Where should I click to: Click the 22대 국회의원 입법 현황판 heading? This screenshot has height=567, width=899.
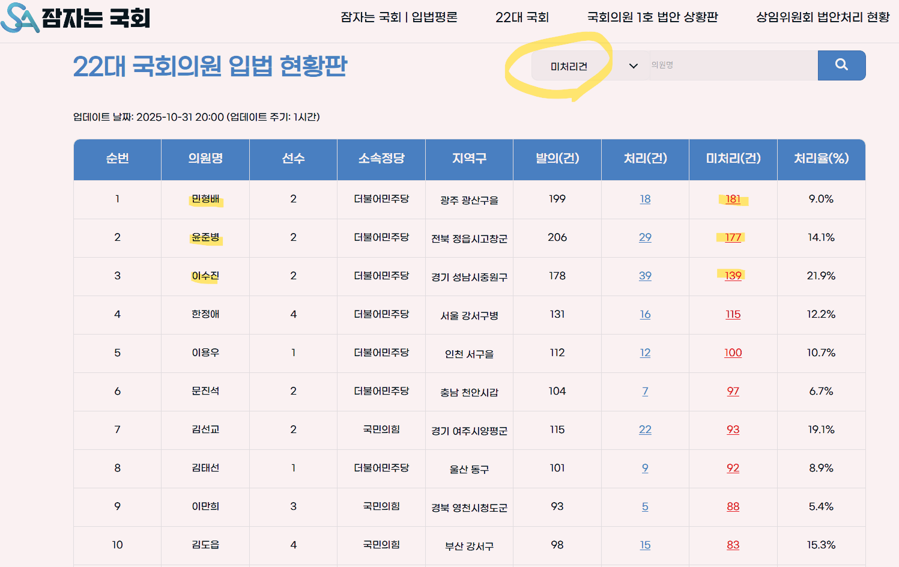(210, 66)
